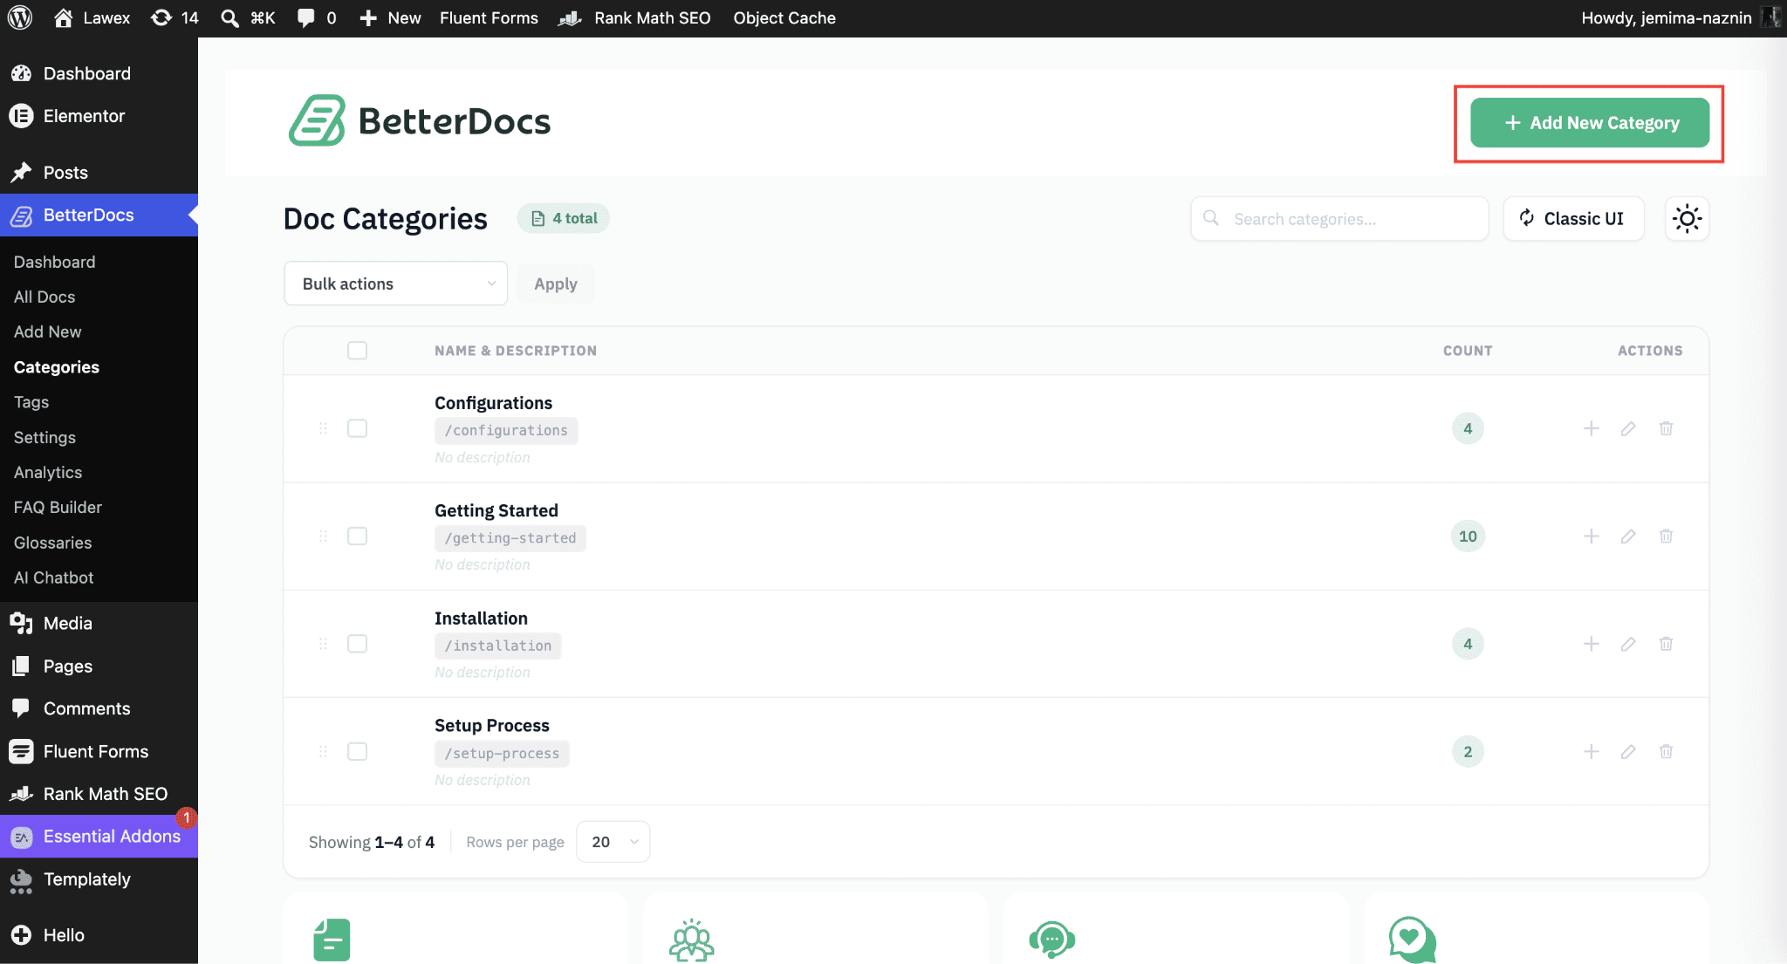Open Analytics under BetterDocs
Viewport: 1787px width, 964px height.
point(48,472)
